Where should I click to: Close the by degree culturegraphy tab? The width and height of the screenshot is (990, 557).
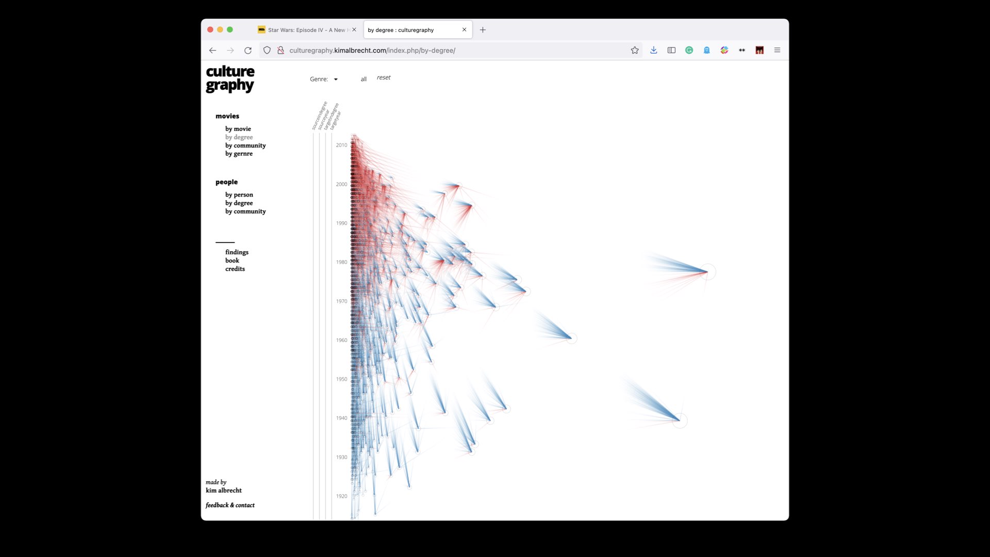464,30
